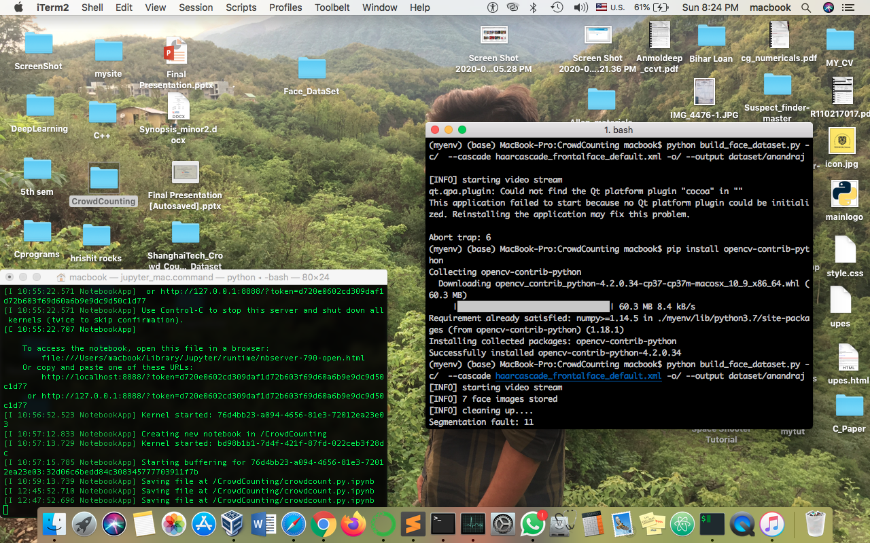Open Finder from the dock
This screenshot has width=870, height=543.
(54, 524)
